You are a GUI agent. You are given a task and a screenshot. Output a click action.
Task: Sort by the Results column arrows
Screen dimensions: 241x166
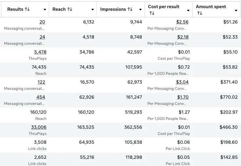(x=27, y=9)
